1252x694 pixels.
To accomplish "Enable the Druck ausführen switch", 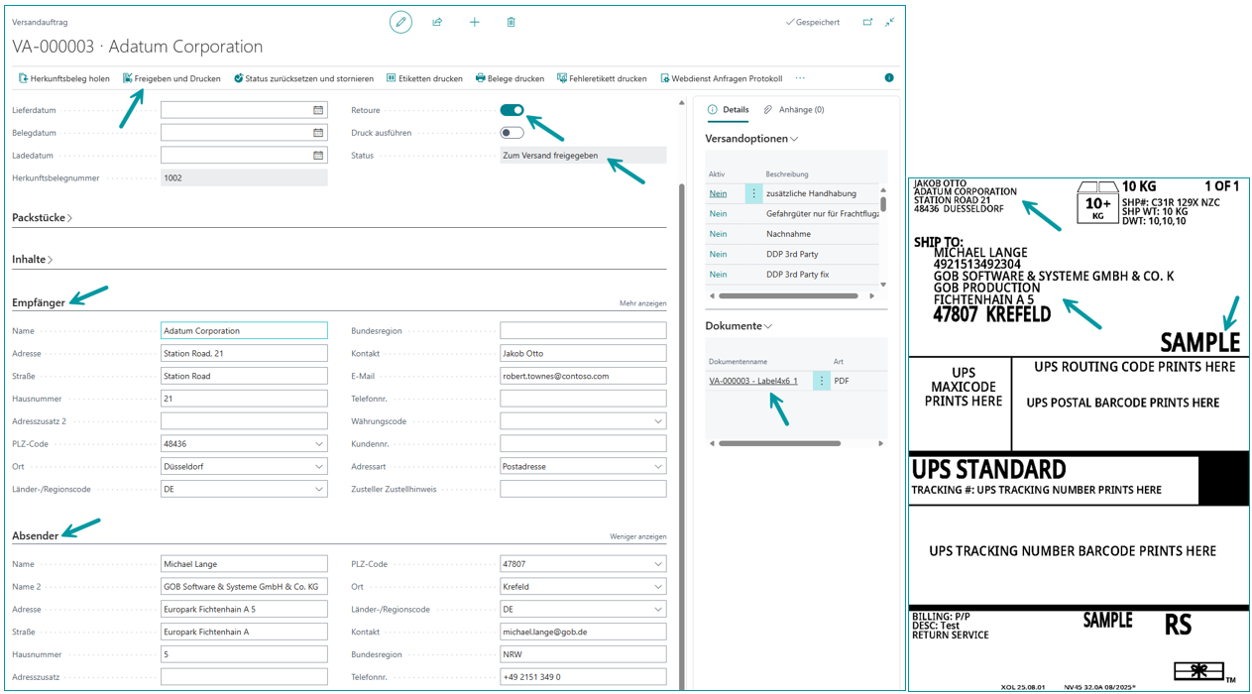I will click(x=512, y=133).
